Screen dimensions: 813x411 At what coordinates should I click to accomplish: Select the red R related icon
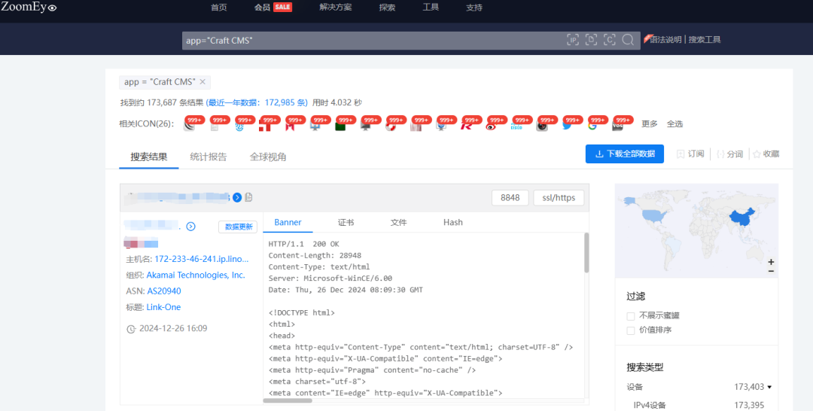point(466,125)
